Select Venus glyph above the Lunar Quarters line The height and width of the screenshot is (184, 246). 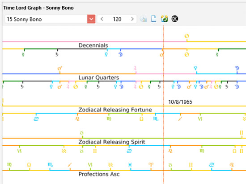point(195,68)
